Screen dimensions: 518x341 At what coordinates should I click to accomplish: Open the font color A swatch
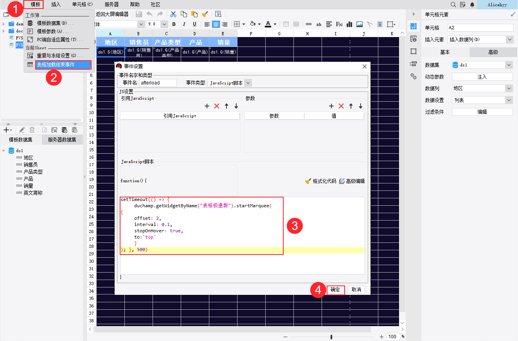click(268, 24)
